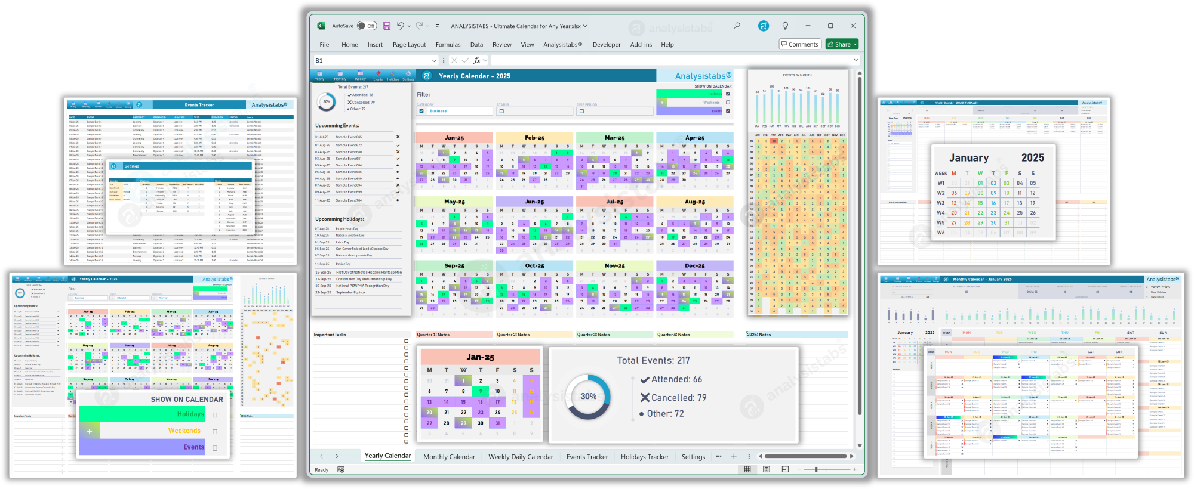Tick the Weekends show-on-calendar checkbox in the main window

pyautogui.click(x=728, y=102)
